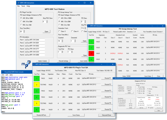Click Close button in Group Interop window
Screen dimensions: 167x120
click(158, 76)
